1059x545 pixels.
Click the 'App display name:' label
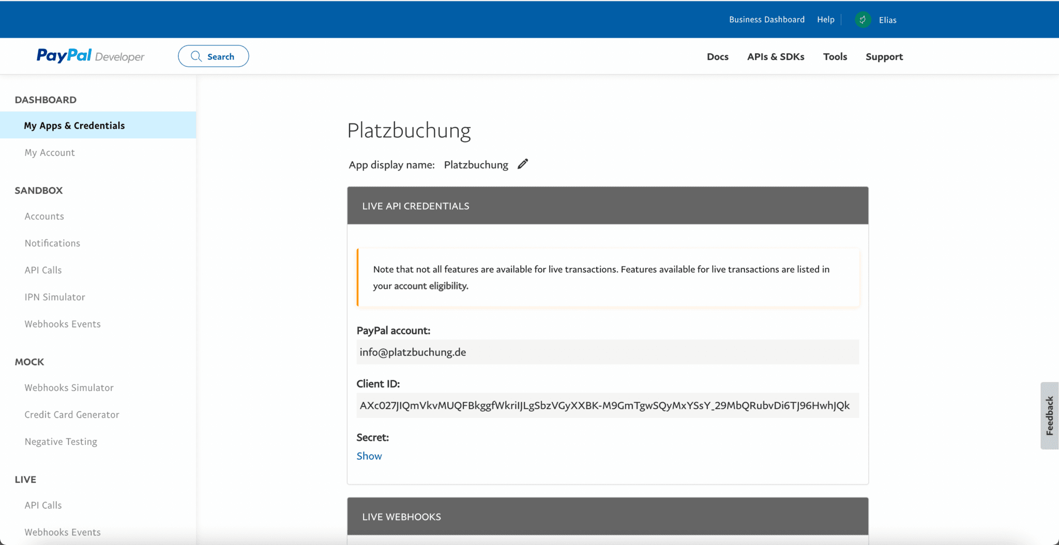coord(392,165)
